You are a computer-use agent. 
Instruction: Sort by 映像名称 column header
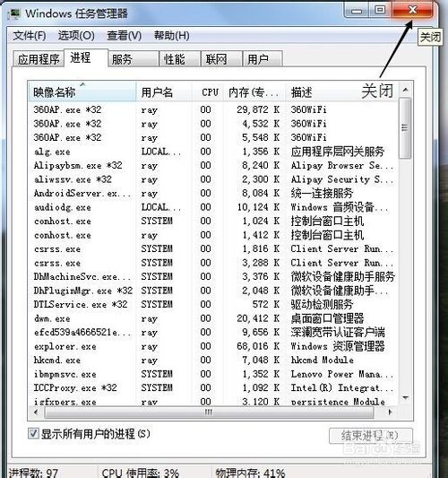[x=82, y=91]
